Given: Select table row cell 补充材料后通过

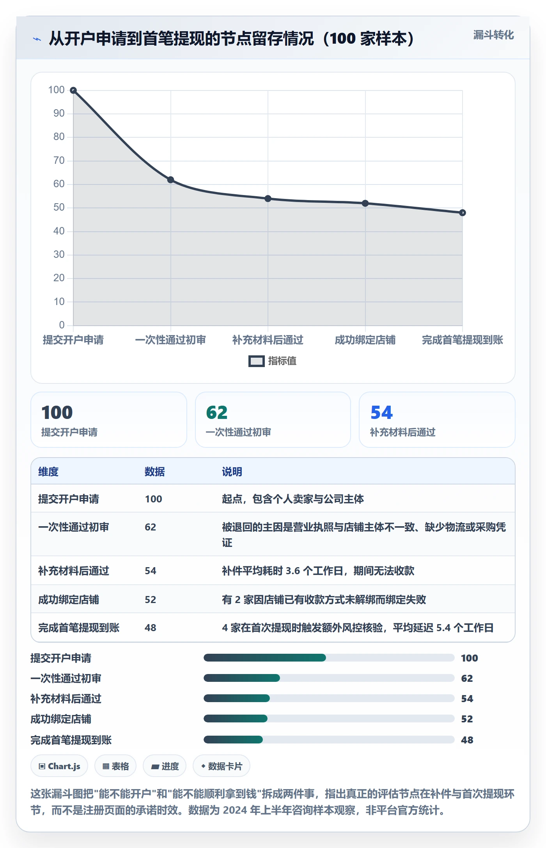Looking at the screenshot, I should 74,571.
